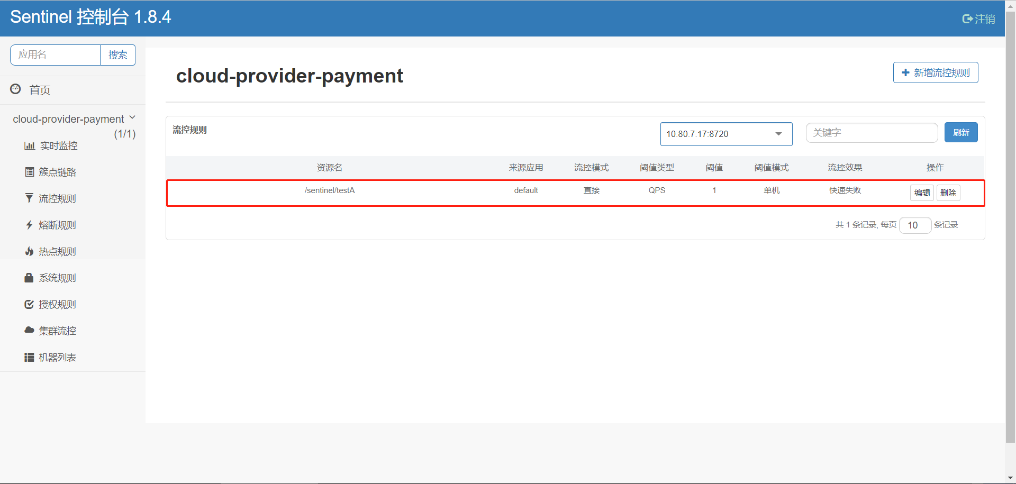Click the 来源应用 column header
Image resolution: width=1016 pixels, height=484 pixels.
tap(526, 168)
